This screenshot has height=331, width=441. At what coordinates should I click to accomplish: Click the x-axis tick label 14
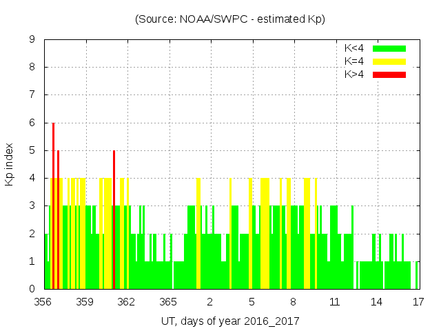(x=376, y=301)
